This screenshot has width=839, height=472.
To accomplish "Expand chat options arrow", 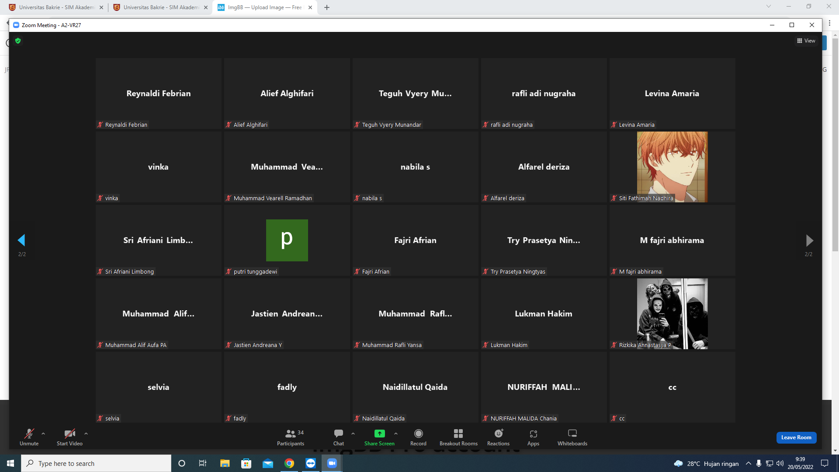I will tap(353, 434).
